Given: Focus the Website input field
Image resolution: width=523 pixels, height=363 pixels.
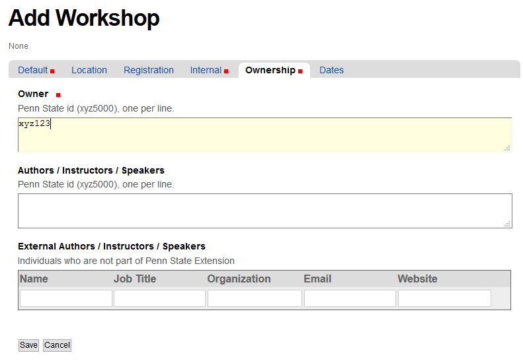Looking at the screenshot, I should click(x=444, y=298).
